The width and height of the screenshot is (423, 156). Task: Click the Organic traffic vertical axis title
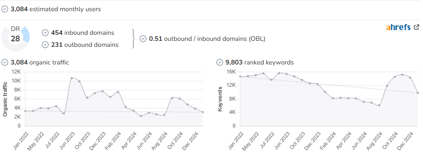pos(5,99)
